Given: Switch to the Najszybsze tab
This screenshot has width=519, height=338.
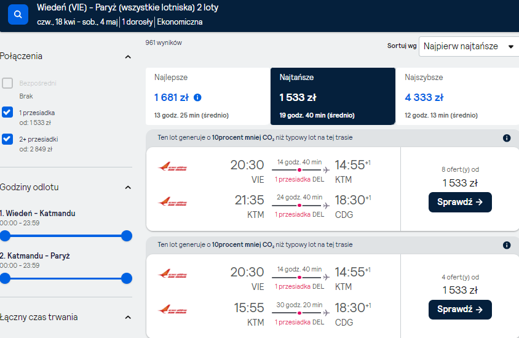Looking at the screenshot, I should click(x=457, y=96).
